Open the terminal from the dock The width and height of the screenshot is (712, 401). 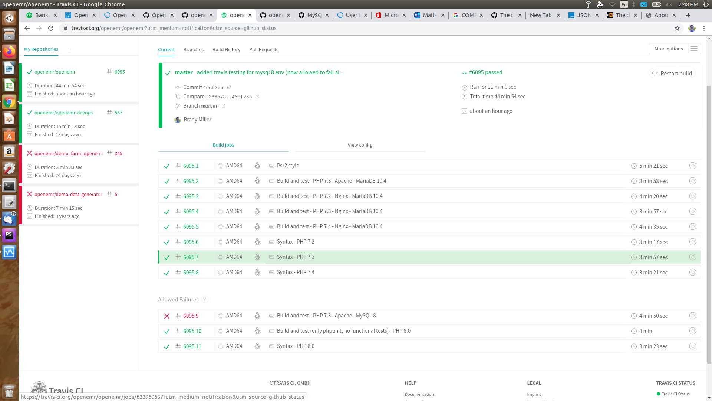pos(9,185)
